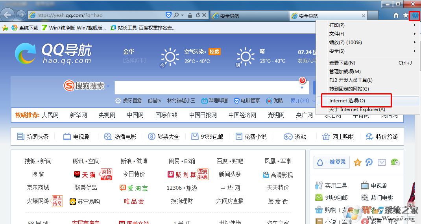Open the 电视剧 category in top row
Viewport: 421px width, 224px height.
point(76,137)
